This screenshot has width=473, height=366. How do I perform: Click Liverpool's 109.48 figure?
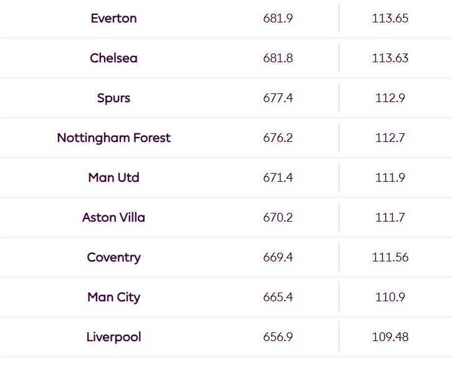390,337
